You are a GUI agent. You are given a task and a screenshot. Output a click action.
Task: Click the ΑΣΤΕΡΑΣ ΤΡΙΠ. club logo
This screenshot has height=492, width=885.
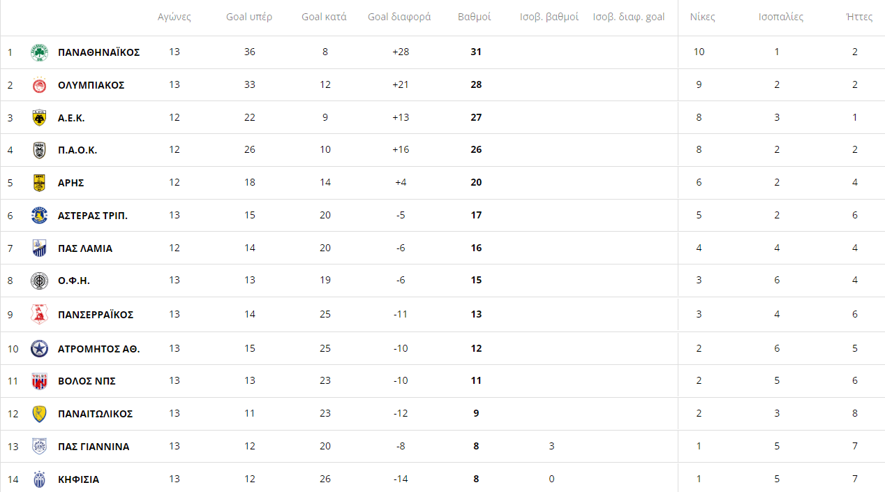(40, 216)
